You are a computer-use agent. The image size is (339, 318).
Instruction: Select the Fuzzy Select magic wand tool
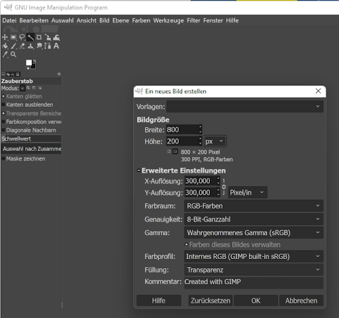pyautogui.click(x=30, y=37)
